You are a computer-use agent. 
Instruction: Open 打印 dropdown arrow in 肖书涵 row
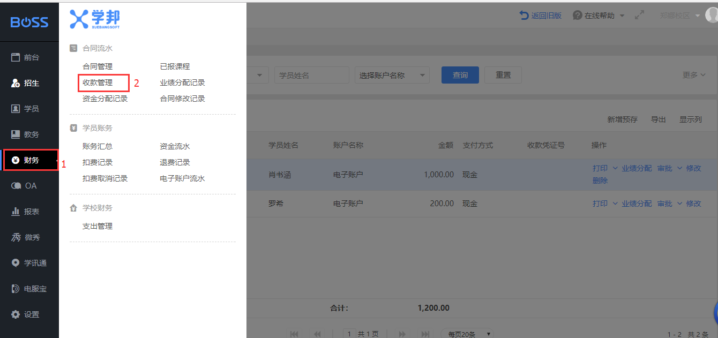[x=615, y=168]
